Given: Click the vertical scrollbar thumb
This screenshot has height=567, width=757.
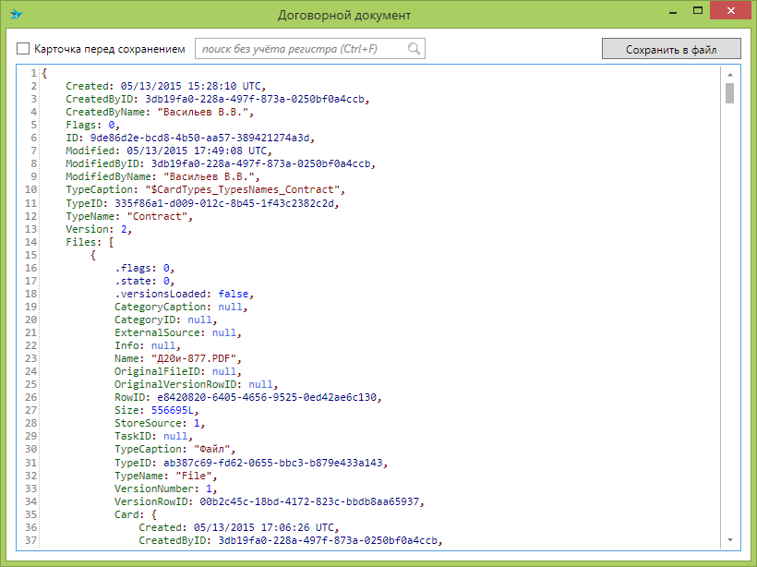Looking at the screenshot, I should click(729, 93).
